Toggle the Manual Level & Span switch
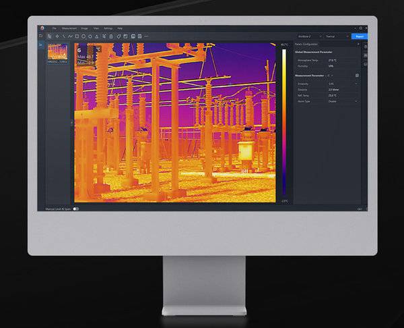Viewport: 404px width, 328px height. pyautogui.click(x=76, y=209)
